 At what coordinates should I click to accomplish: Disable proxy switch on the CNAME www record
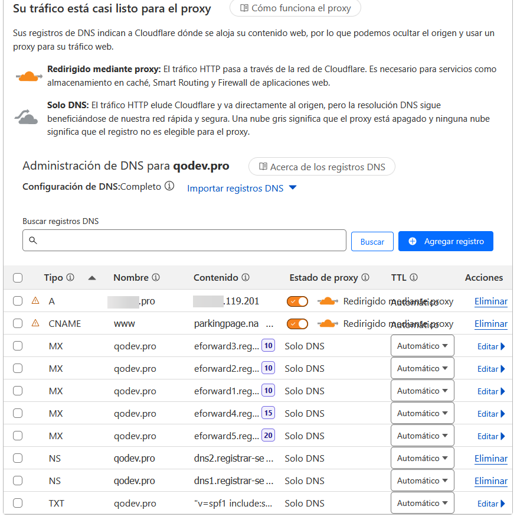coord(297,324)
